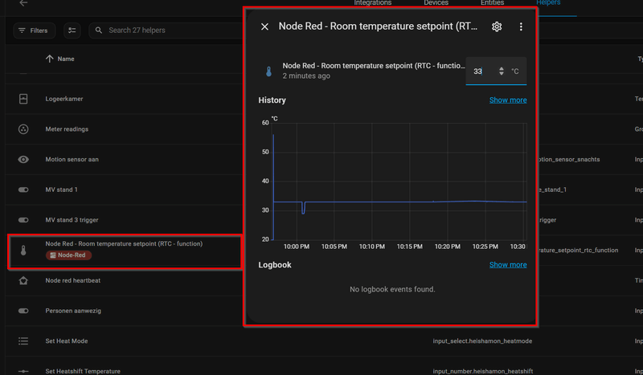The width and height of the screenshot is (643, 375).
Task: Switch to the Helpers tab
Action: tap(548, 3)
